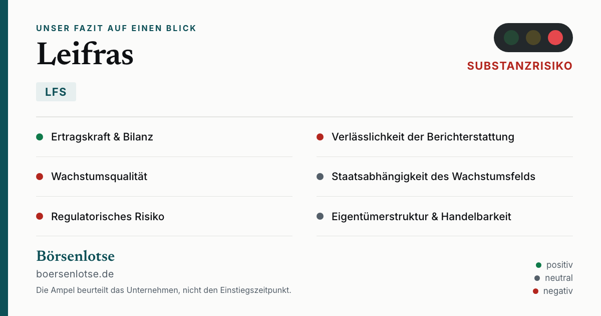Image resolution: width=601 pixels, height=316 pixels.
Task: Select the LFS ticker badge
Action: pyautogui.click(x=56, y=92)
